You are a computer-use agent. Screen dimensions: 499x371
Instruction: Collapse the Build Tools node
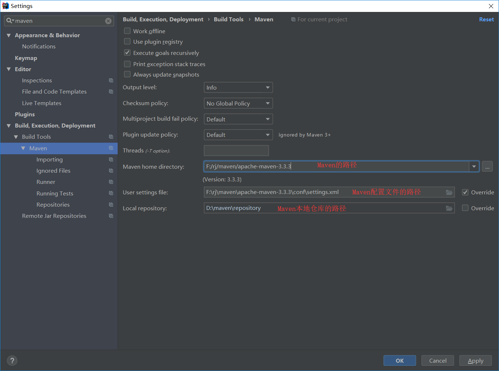coord(16,137)
